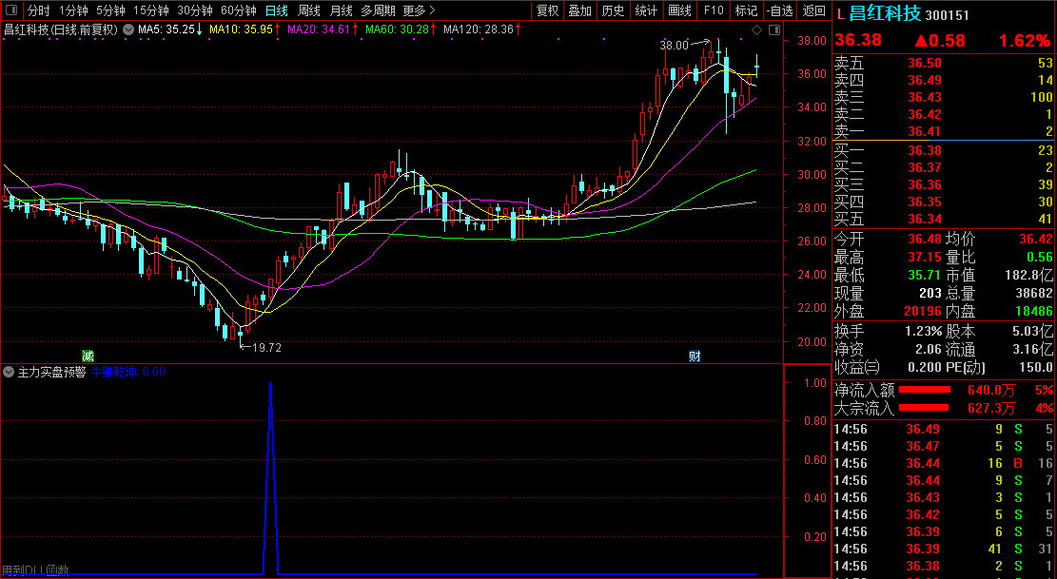1057x579 pixels.
Task: Select the 60分钟 timeframe
Action: (239, 10)
